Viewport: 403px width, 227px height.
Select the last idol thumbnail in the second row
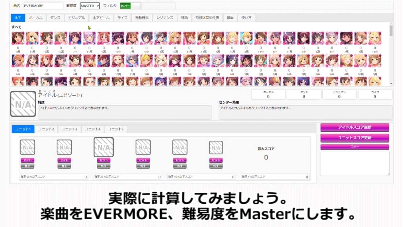coord(375,61)
